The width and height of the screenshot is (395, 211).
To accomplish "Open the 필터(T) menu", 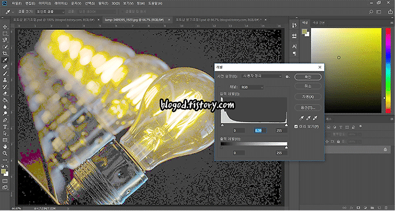I will (103, 3).
